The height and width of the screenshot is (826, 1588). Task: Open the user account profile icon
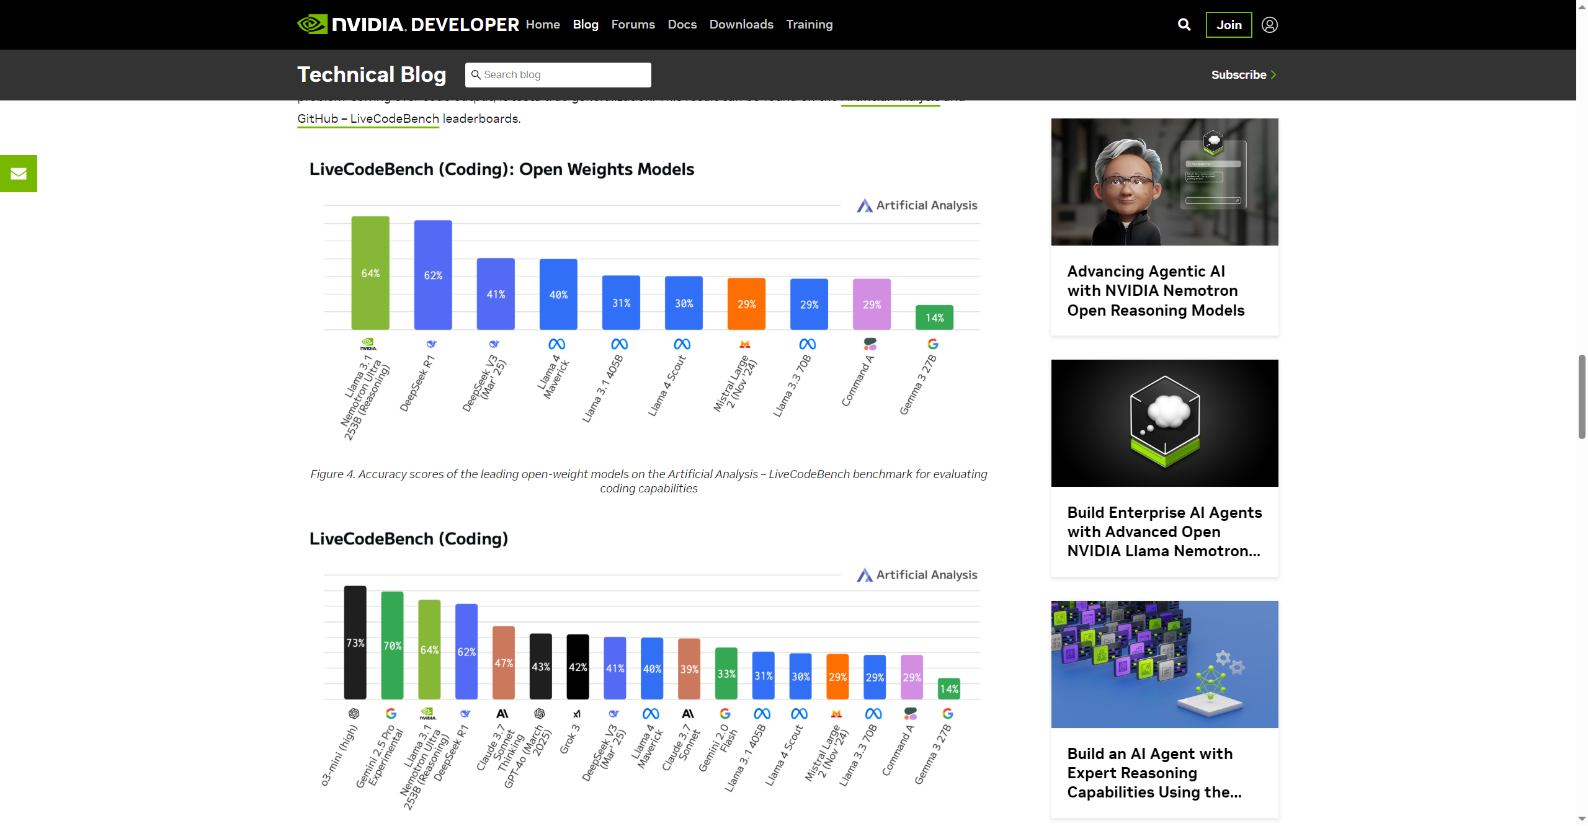[1269, 25]
